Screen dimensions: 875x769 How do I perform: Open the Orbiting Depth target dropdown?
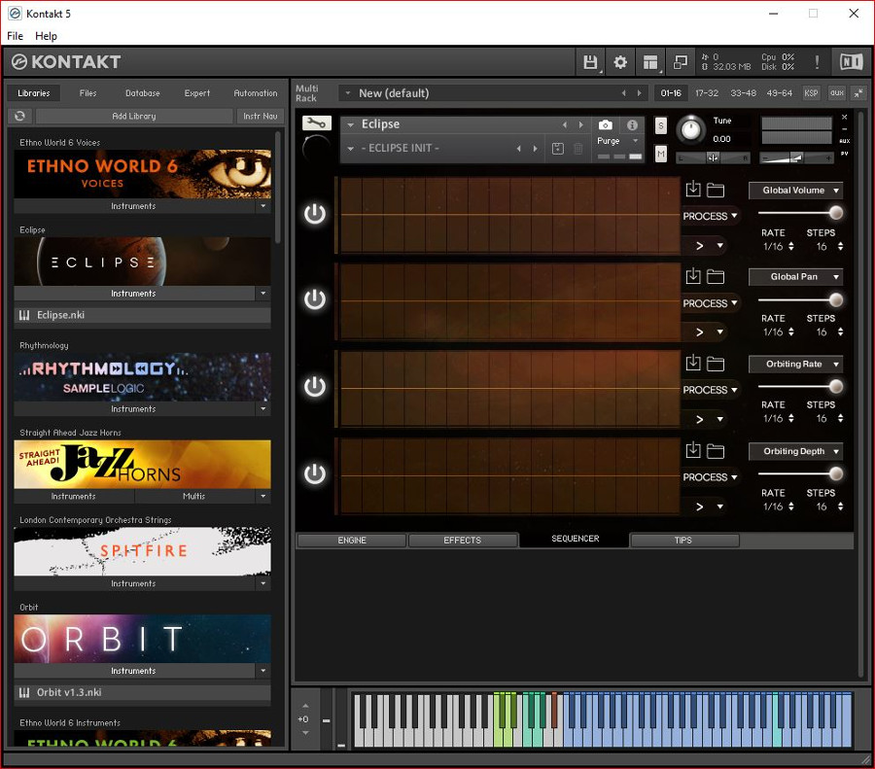coord(795,451)
